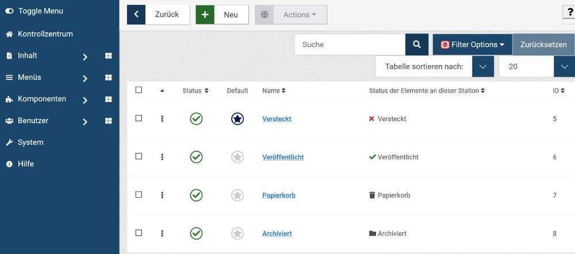Flip the Toggle Menu switch
Screen dimensions: 575x254
click(x=10, y=11)
